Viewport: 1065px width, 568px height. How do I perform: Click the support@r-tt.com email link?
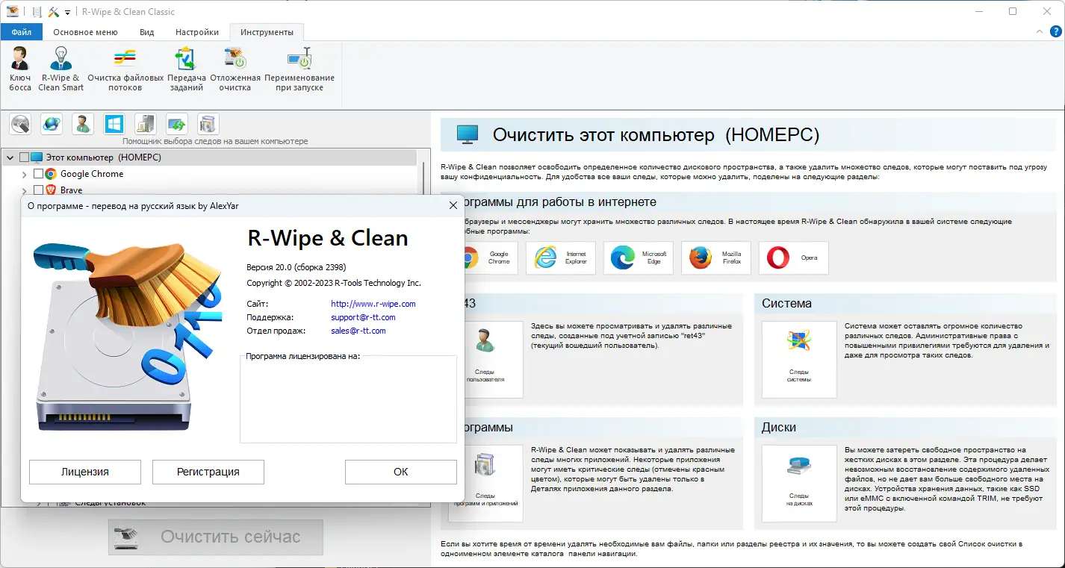tap(363, 317)
